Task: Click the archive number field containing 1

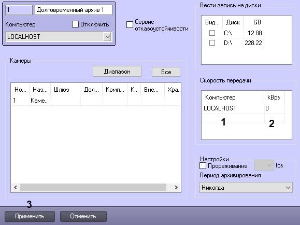Action: click(x=19, y=10)
